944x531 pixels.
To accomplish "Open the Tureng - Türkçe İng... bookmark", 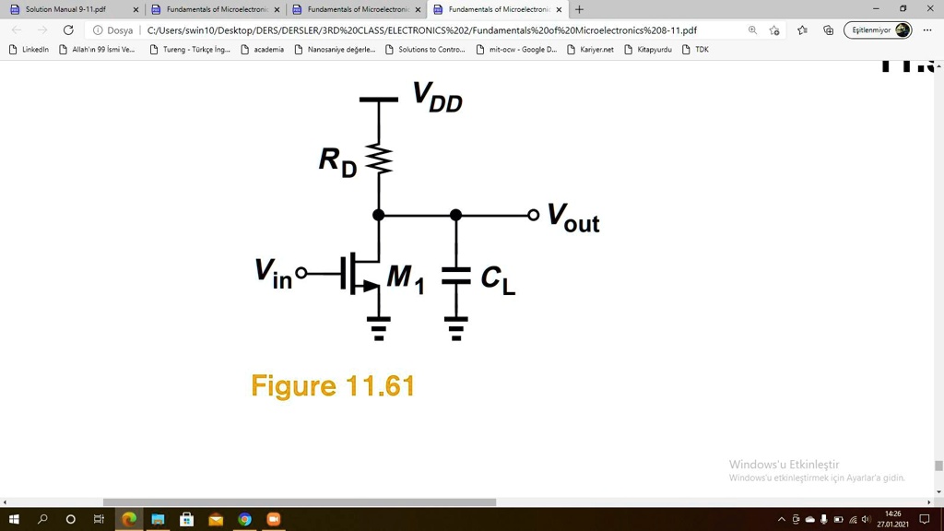I will [x=190, y=50].
